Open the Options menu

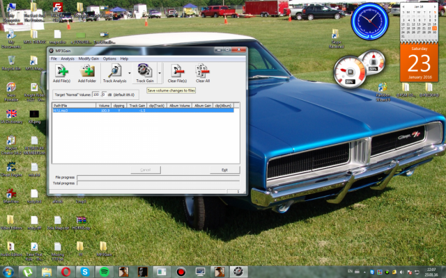coord(109,58)
